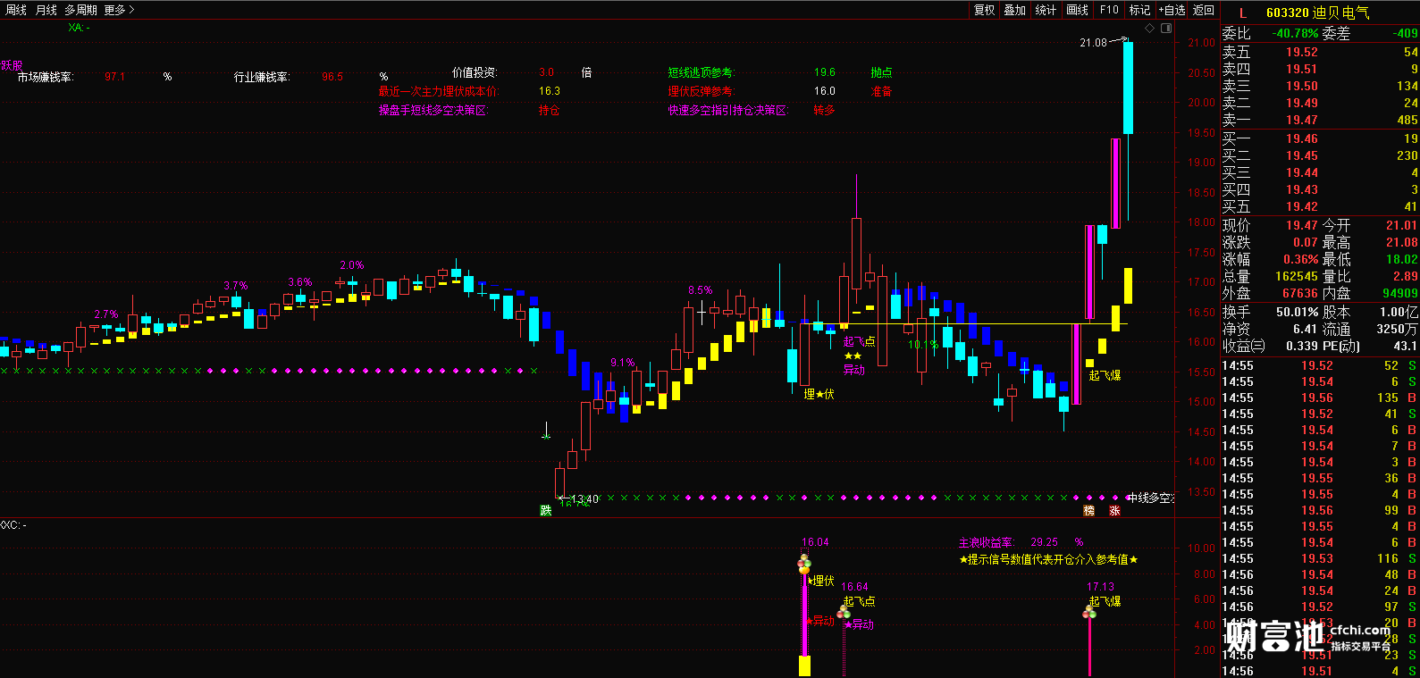Image resolution: width=1420 pixels, height=678 pixels.
Task: Click the 榜 tag at chart bottom
Action: (1089, 511)
